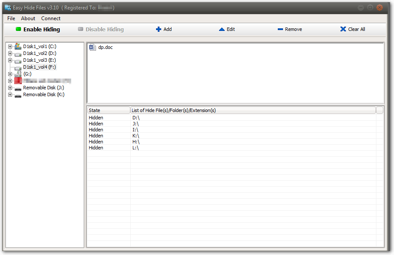Click the Removable Disk (J:) drive icon
The height and width of the screenshot is (255, 394).
(17, 88)
